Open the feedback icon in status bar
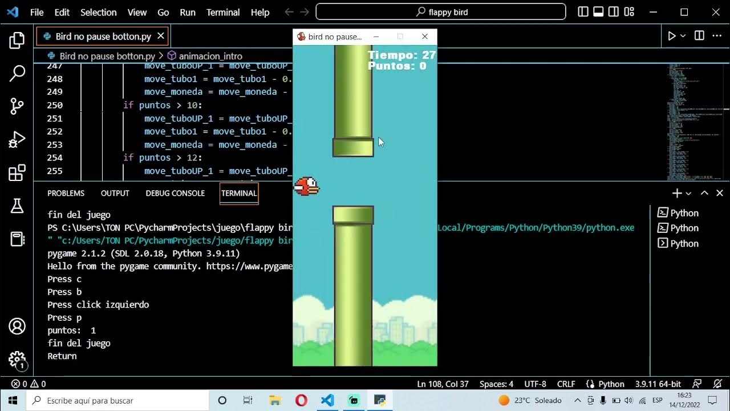 pyautogui.click(x=697, y=384)
